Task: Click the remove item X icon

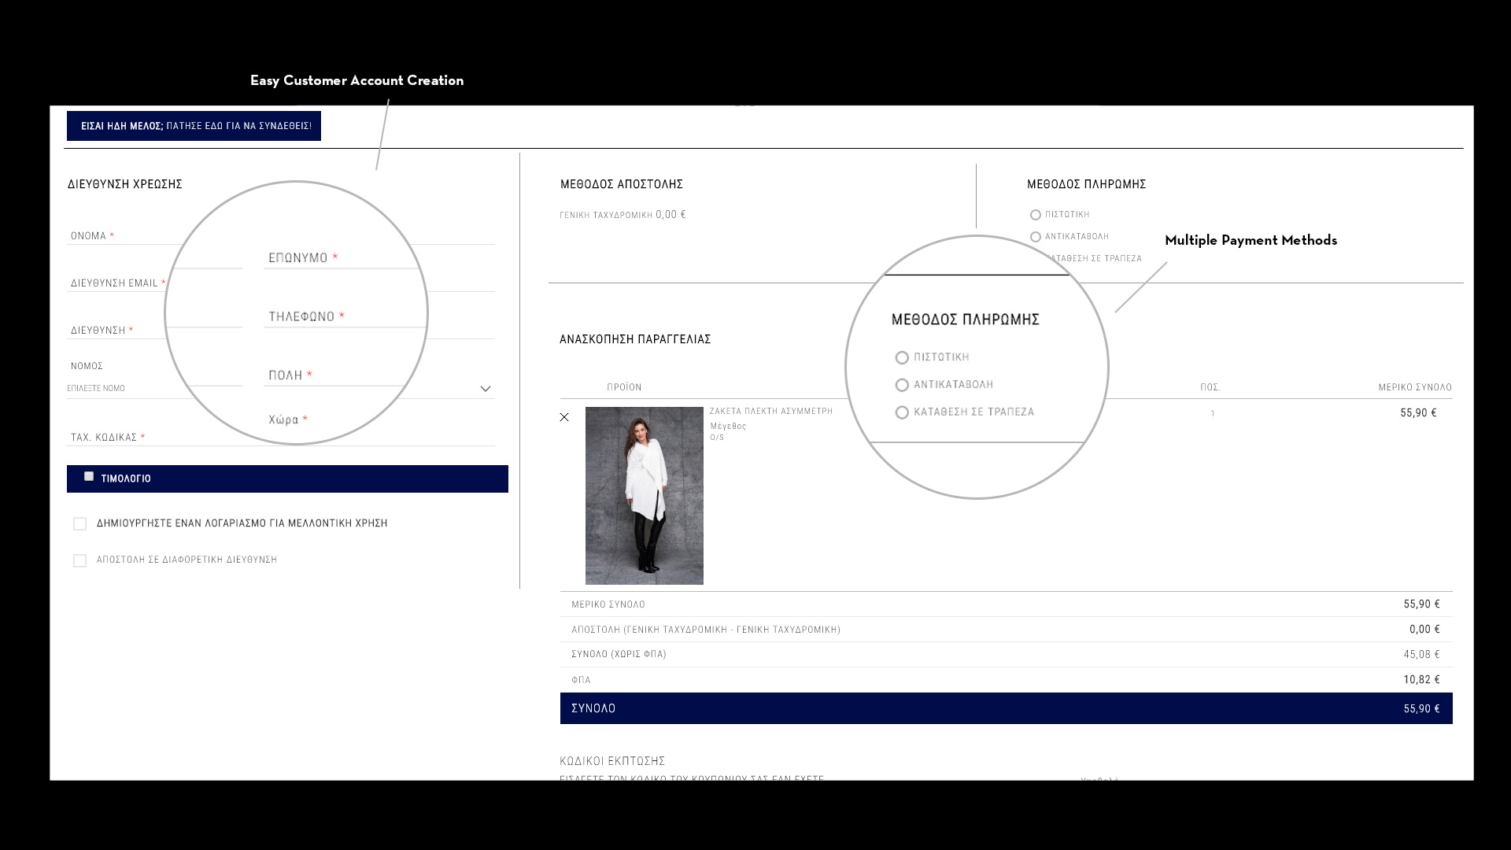Action: (564, 416)
